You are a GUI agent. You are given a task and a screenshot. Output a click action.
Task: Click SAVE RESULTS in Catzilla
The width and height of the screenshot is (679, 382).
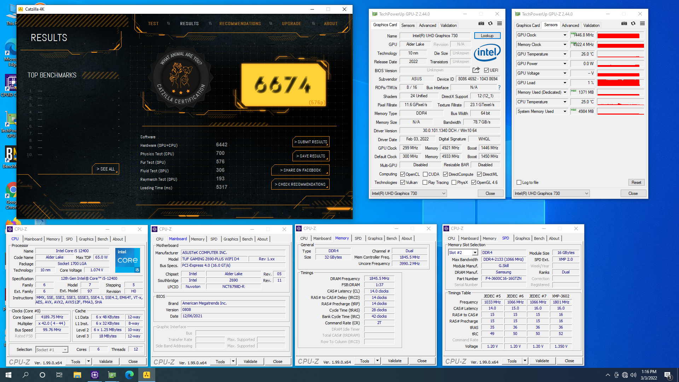[311, 156]
